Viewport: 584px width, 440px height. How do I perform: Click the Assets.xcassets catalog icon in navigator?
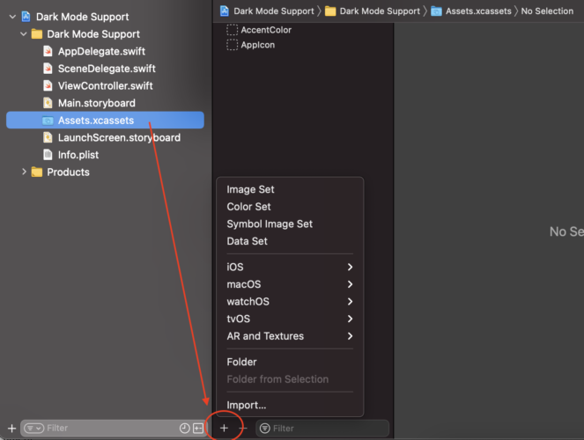pos(48,121)
